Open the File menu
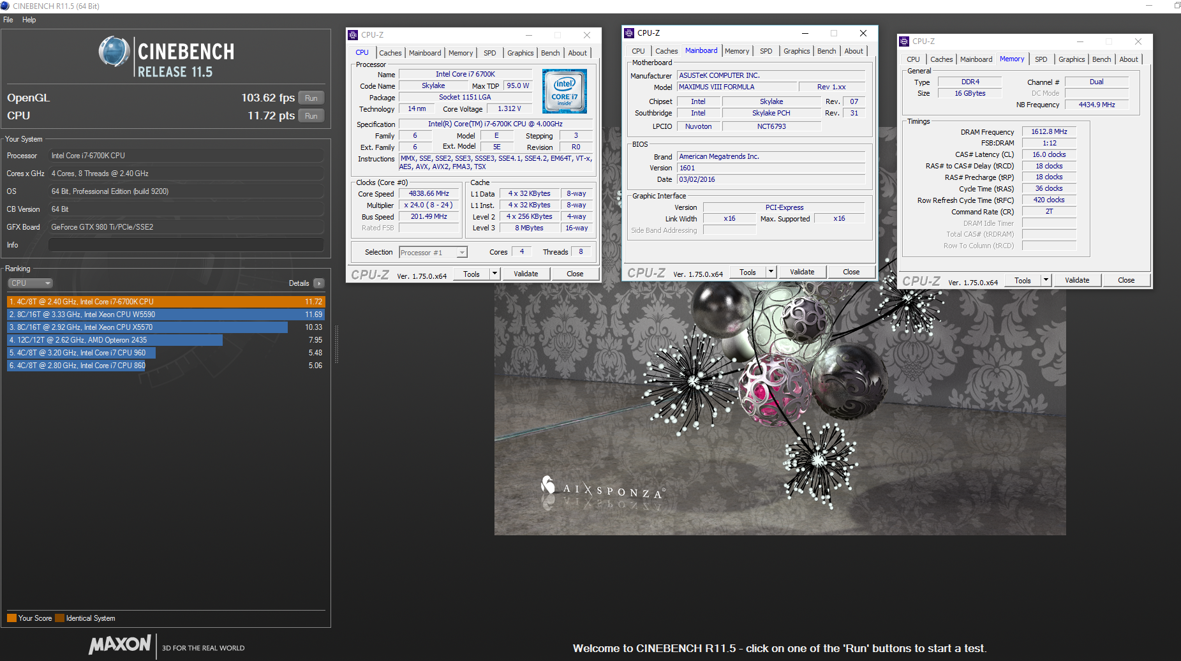The width and height of the screenshot is (1181, 661). [x=8, y=20]
